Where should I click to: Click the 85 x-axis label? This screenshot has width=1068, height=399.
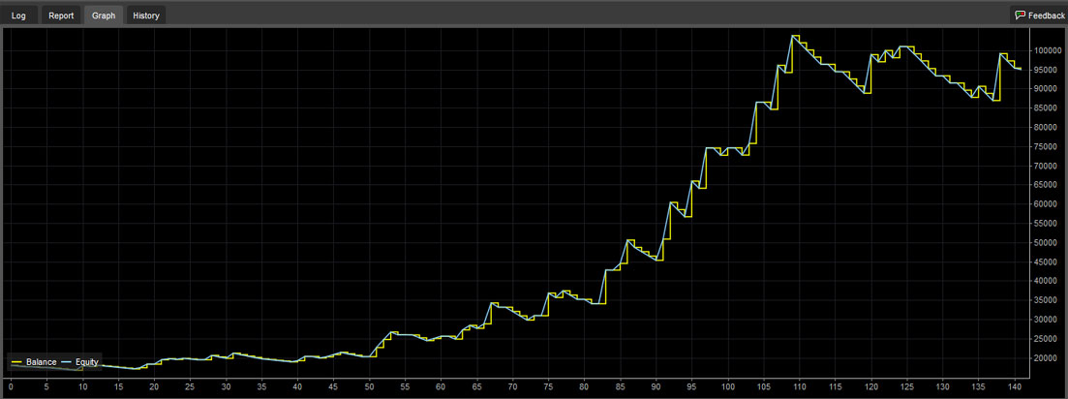coord(621,385)
